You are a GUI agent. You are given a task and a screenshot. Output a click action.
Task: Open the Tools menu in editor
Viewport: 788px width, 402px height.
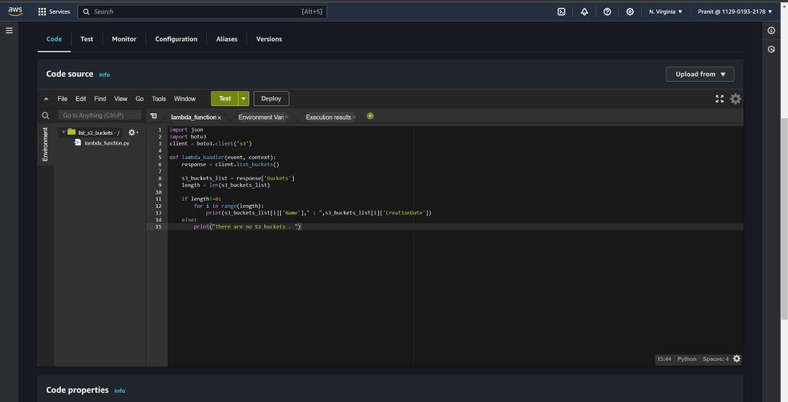point(158,99)
